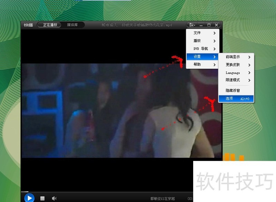This screenshot has width=276, height=202.
Task: Open the main menu icon in title bar
Action: (x=191, y=25)
